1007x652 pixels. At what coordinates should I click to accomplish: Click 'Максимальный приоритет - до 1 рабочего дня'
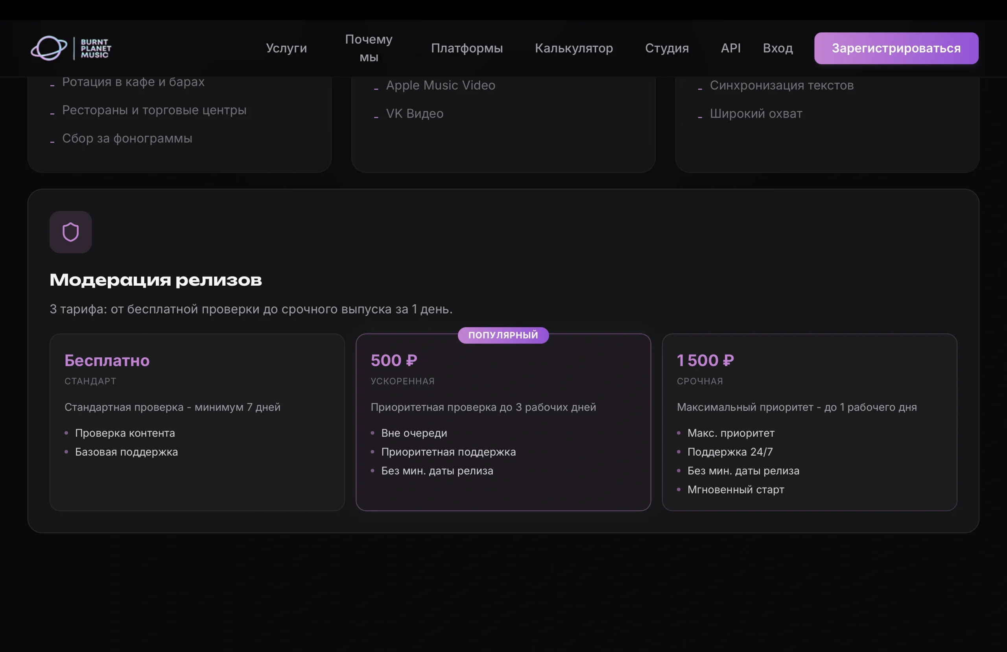[796, 407]
